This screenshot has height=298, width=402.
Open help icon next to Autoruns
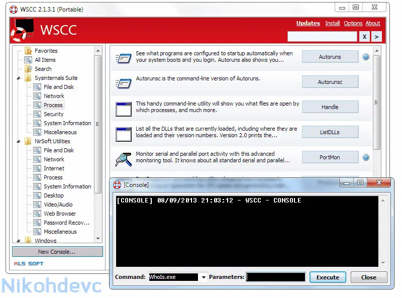coord(366,57)
